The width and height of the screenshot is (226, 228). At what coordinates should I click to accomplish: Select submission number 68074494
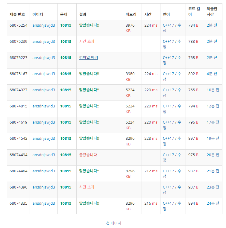tap(19, 155)
